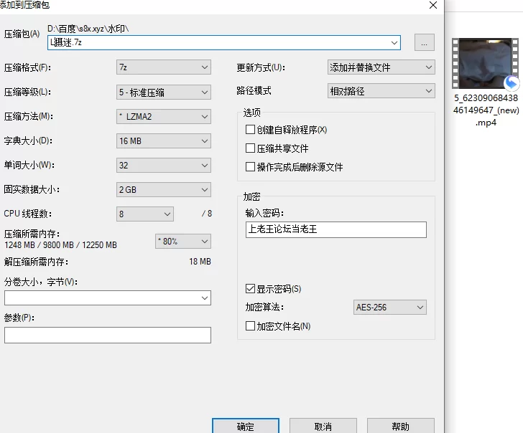The width and height of the screenshot is (523, 433).
Task: Click the 参数 input field
Action: (108, 336)
